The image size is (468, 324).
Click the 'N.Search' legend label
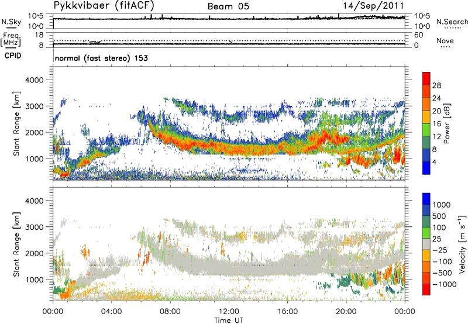[x=452, y=22]
